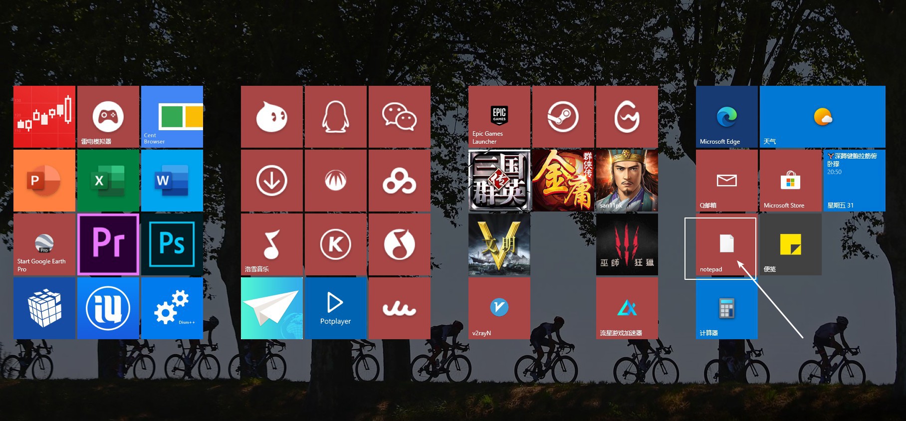
Task: Start Google Earth Pro tile
Action: coord(44,244)
